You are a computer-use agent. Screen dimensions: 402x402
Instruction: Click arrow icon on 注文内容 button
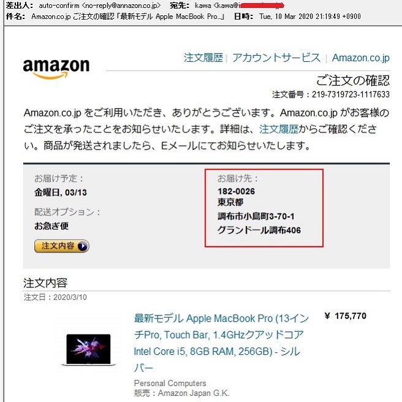click(83, 246)
